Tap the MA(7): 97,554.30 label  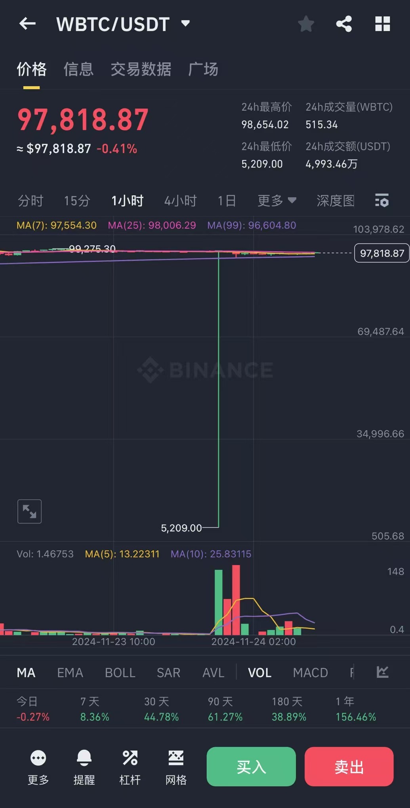[57, 225]
